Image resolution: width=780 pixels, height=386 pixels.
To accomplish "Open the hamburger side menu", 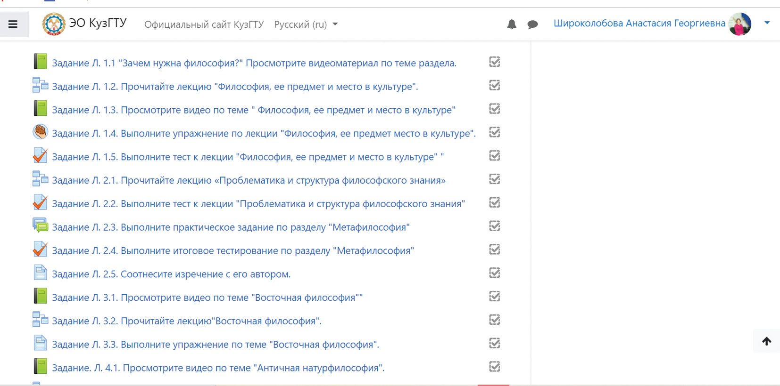I will (13, 24).
